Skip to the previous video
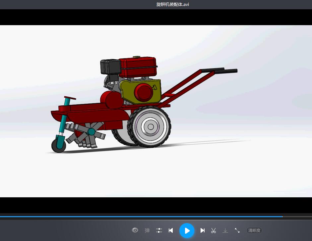Viewport: 312px width, 241px height. (171, 230)
